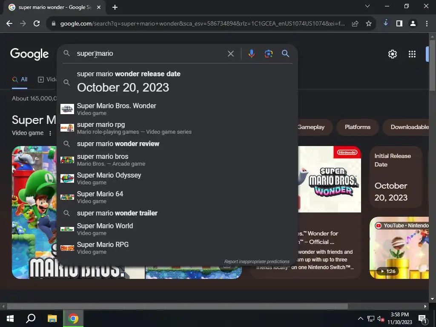Open the Google apps grid
436x327 pixels.
tap(412, 54)
